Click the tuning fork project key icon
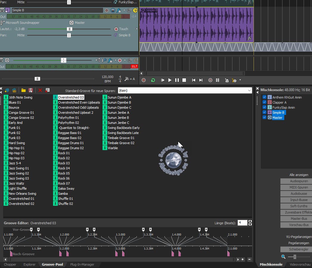312x268 pixels. tap(127, 79)
